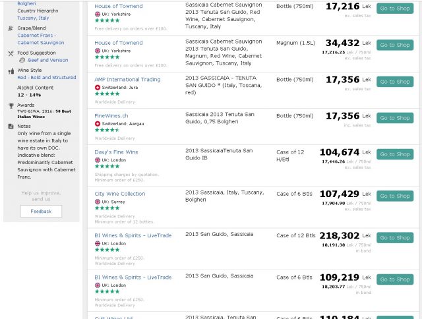Click the Grape/Blend grape icon
This screenshot has height=319, width=422.
11,28
